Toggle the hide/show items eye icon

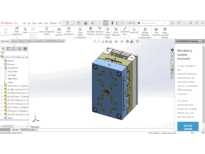click(122, 41)
